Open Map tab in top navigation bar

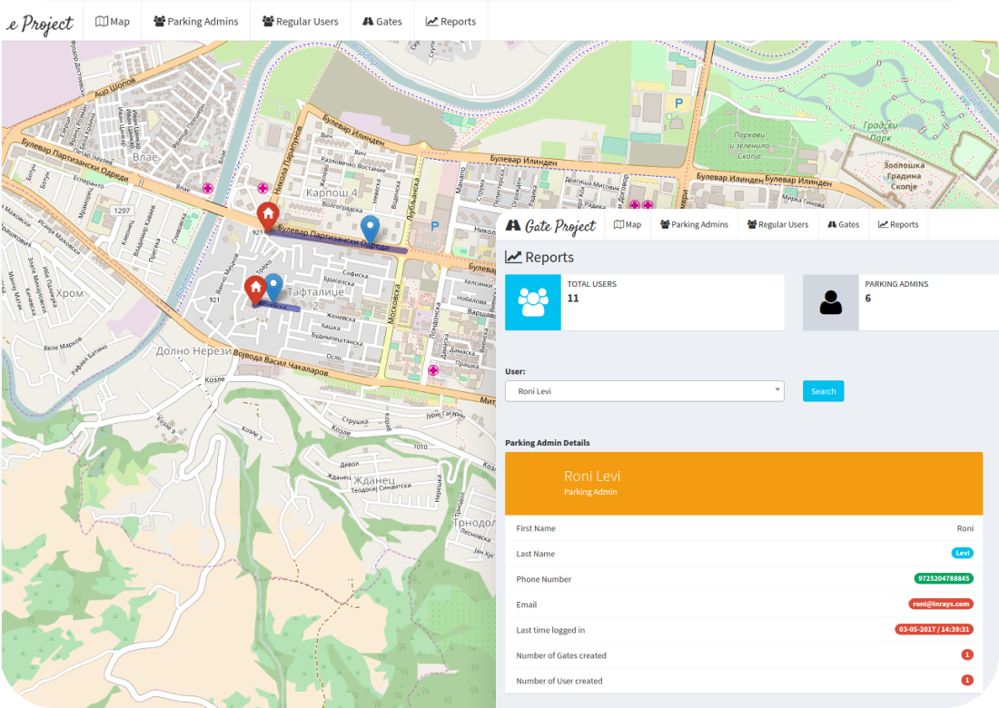coord(113,21)
